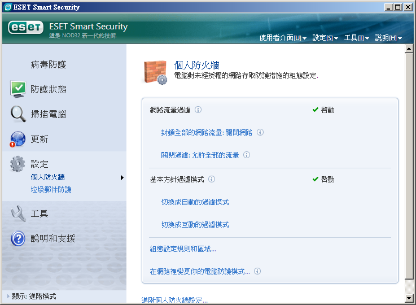Viewport: 416px width, 305px height.
Task: Click 封鎖全部的網路流量: 關閉網路 link
Action: pyautogui.click(x=207, y=133)
